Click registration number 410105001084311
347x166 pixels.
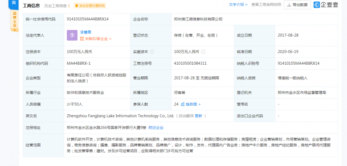[190, 63]
